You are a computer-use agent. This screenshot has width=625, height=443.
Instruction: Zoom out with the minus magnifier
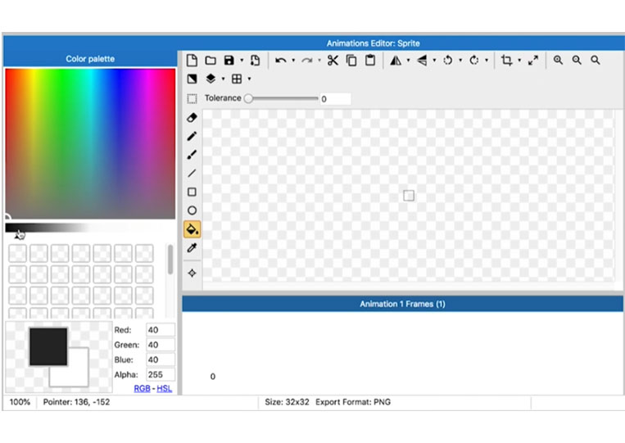point(577,60)
